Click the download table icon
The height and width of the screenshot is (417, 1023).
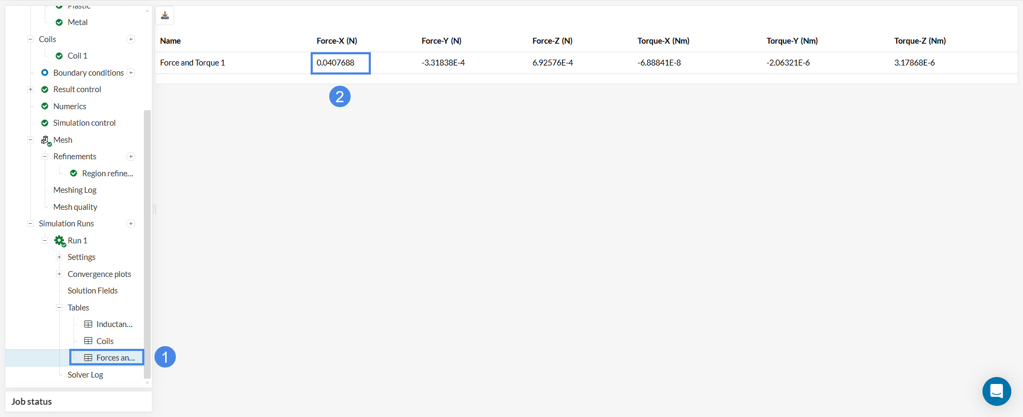coord(165,15)
